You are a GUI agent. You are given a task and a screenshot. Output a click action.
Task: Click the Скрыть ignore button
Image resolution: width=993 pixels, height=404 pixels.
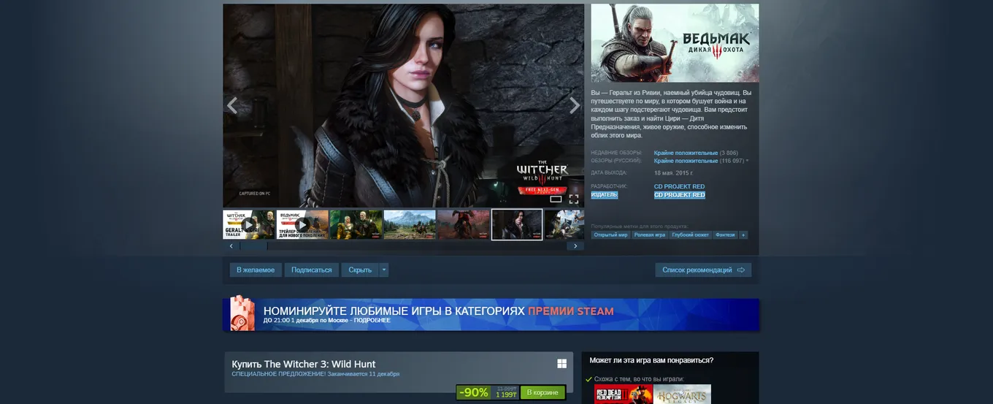click(360, 270)
